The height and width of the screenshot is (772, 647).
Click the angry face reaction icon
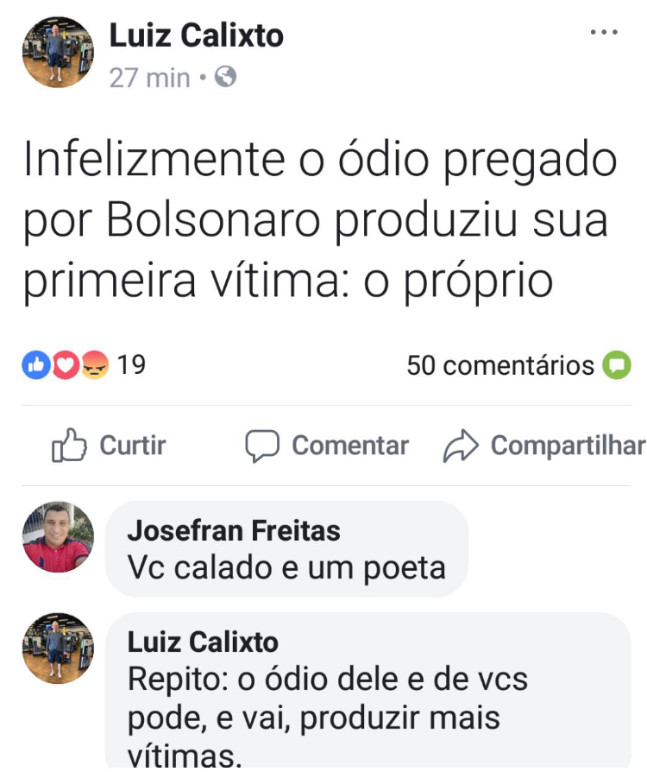95,364
